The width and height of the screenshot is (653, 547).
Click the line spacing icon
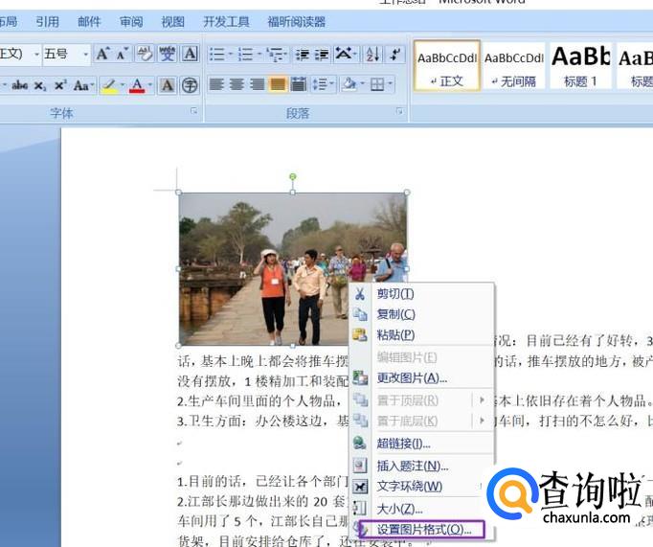tap(320, 84)
